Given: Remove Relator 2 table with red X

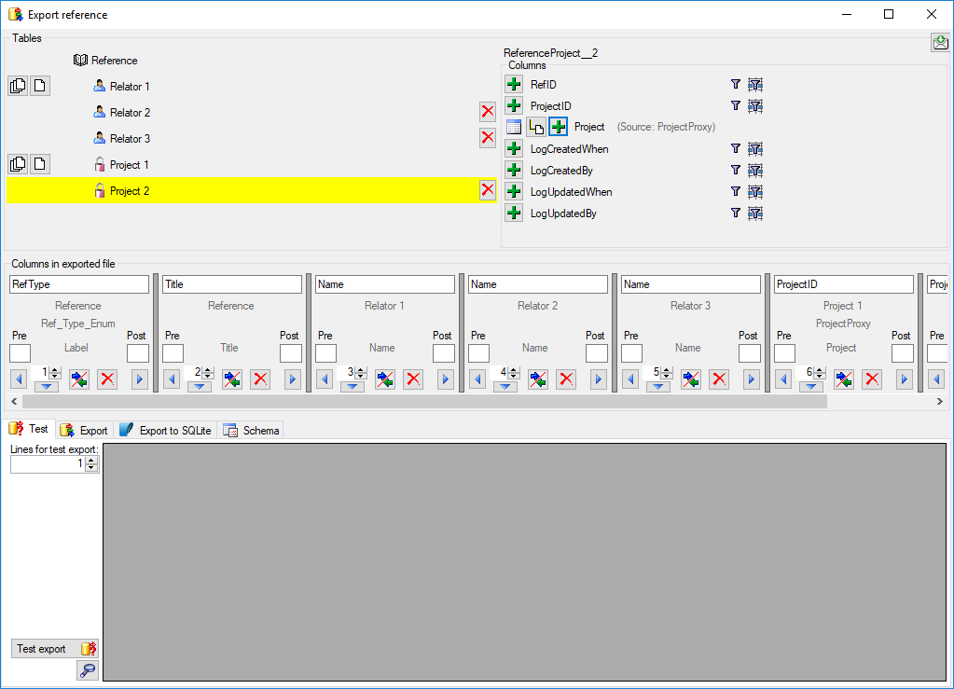Looking at the screenshot, I should (488, 111).
